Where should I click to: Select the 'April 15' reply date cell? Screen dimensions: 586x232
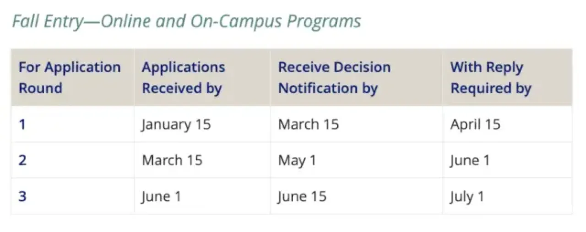pyautogui.click(x=475, y=124)
